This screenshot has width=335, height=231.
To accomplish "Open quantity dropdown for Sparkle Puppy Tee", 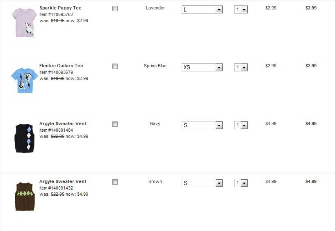I will point(241,9).
